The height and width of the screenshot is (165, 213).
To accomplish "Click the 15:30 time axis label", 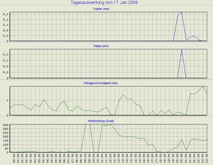I will click(140, 159).
